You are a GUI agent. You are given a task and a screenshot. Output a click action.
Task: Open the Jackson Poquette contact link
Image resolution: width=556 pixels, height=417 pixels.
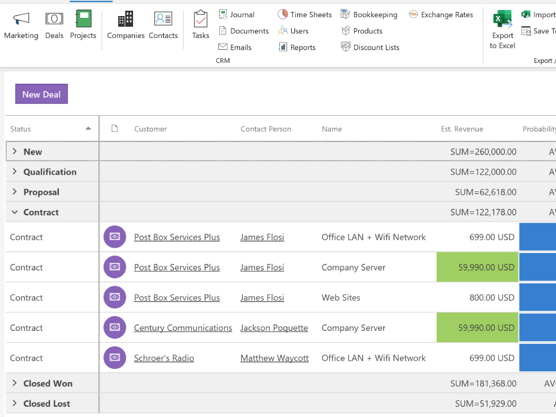[x=274, y=328]
